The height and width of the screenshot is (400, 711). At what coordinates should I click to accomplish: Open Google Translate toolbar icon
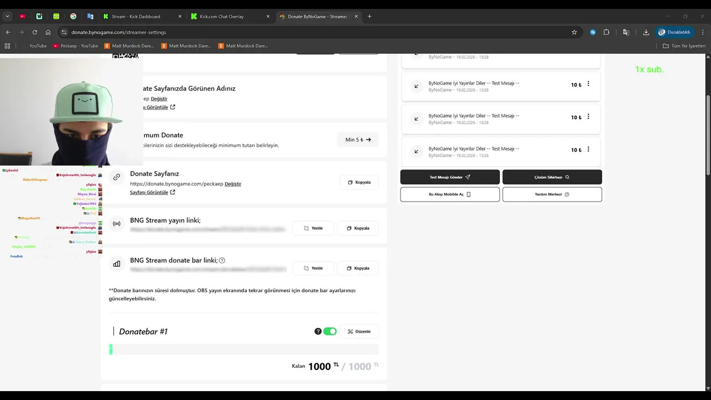[x=626, y=32]
